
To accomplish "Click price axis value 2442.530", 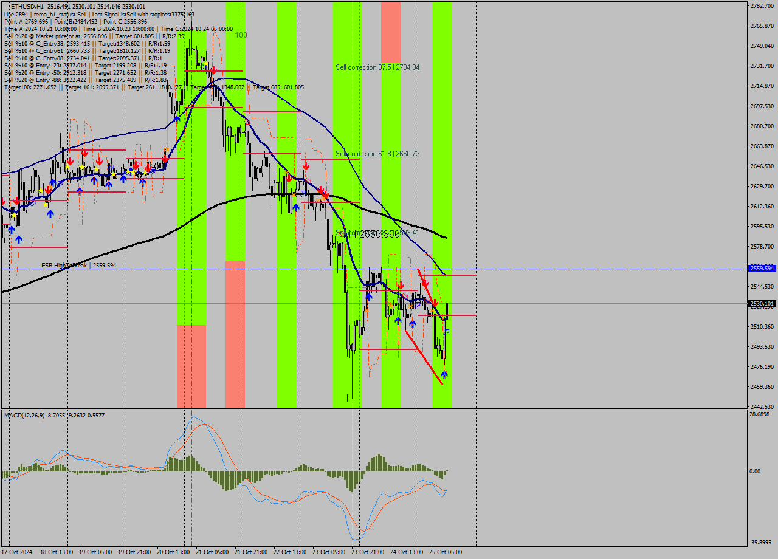I will 762,406.
